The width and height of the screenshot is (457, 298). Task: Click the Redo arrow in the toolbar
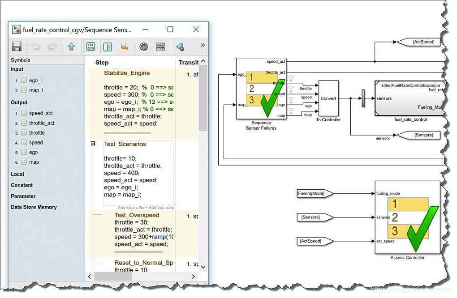pyautogui.click(x=52, y=47)
